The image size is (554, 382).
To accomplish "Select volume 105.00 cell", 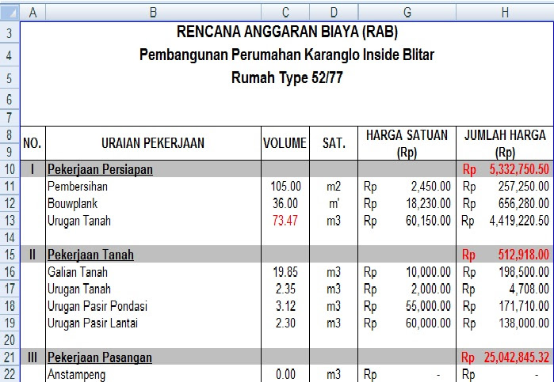I will pyautogui.click(x=285, y=186).
